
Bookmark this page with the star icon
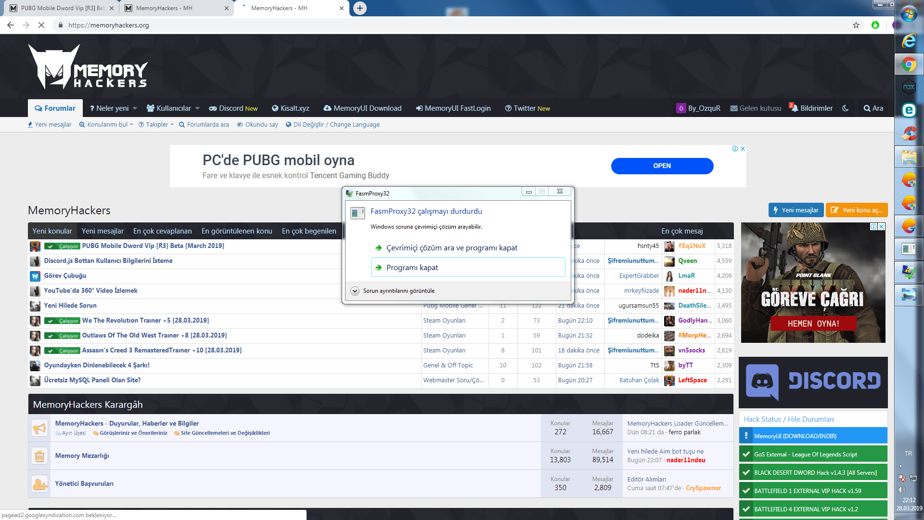pos(856,25)
